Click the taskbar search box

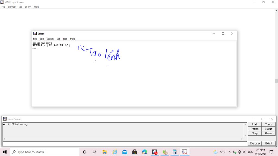[45, 152]
